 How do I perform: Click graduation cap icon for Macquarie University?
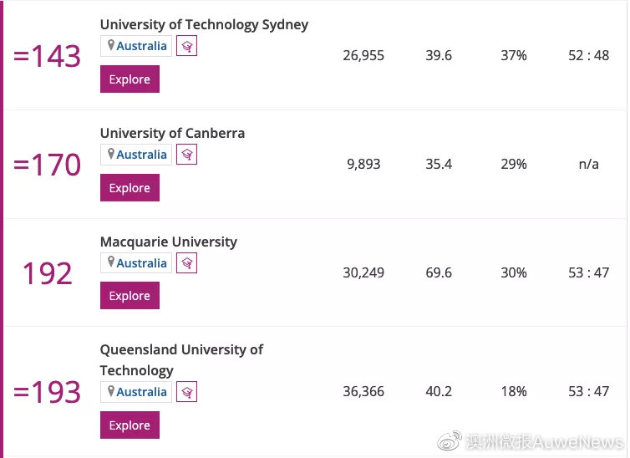(x=187, y=263)
